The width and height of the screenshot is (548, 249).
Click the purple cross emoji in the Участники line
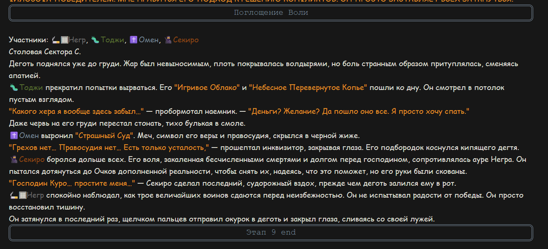tap(133, 40)
